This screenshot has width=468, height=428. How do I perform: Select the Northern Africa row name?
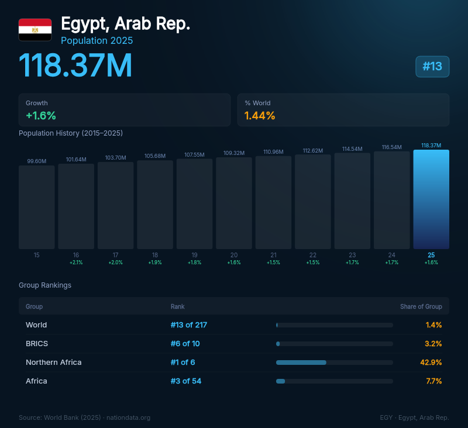pyautogui.click(x=54, y=362)
